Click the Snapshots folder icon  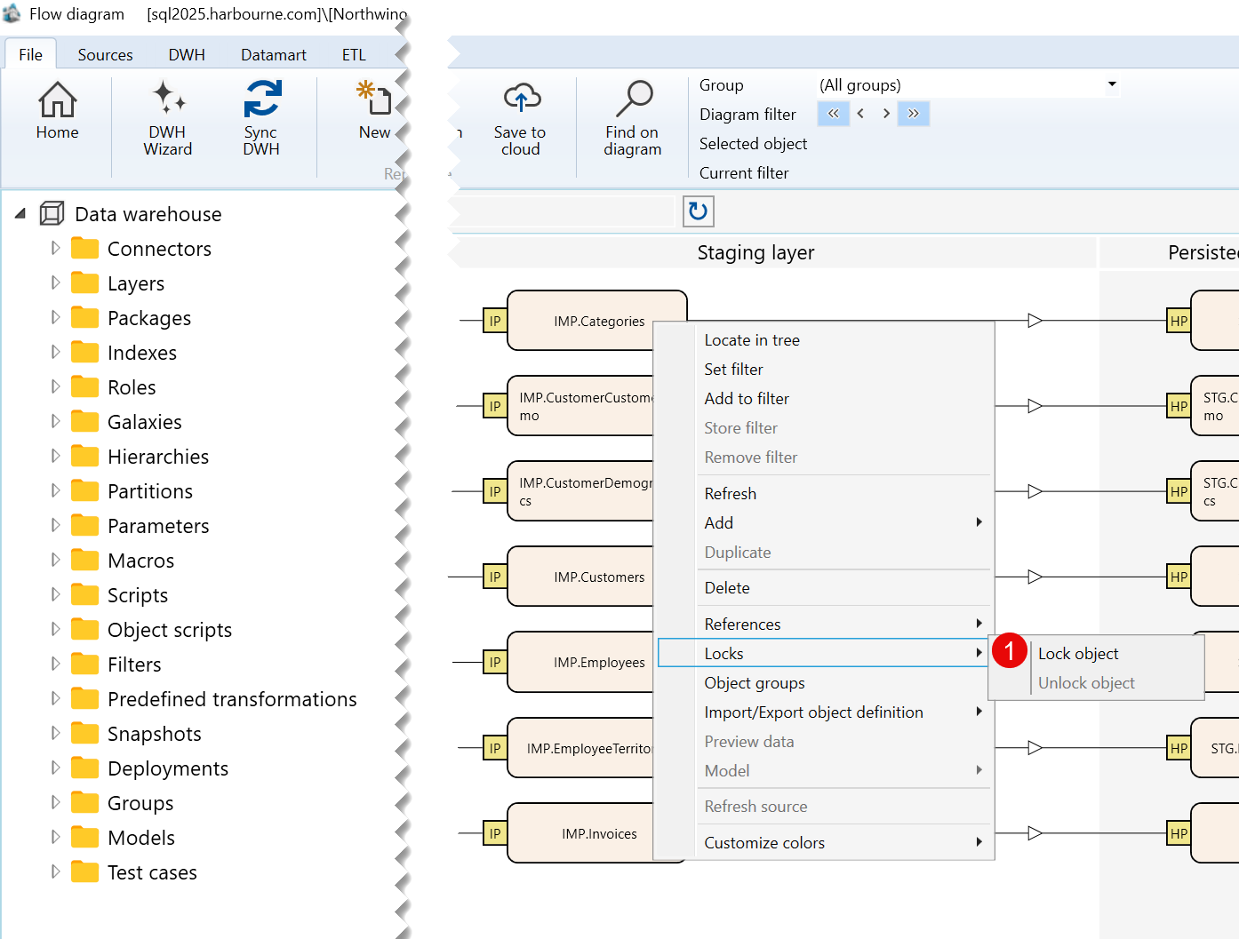tap(84, 733)
